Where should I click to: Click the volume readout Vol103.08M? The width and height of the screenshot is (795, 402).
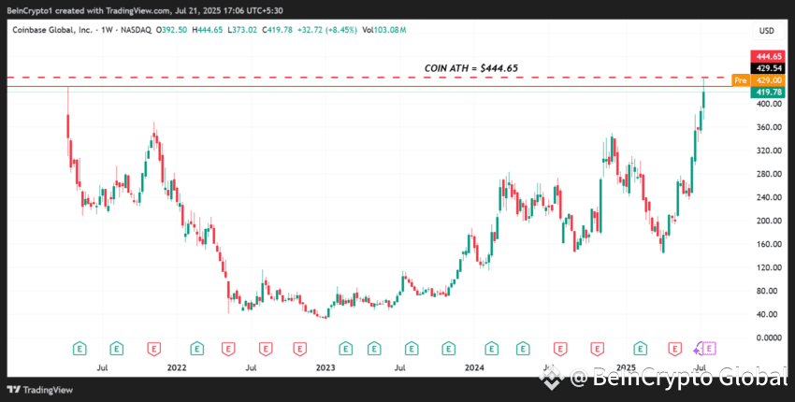(383, 31)
